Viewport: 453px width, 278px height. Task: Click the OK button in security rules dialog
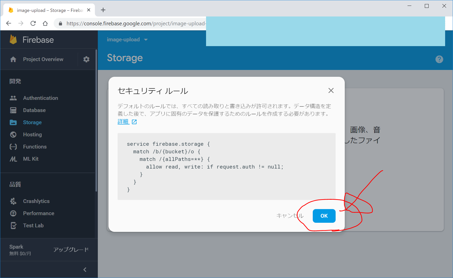pos(324,216)
